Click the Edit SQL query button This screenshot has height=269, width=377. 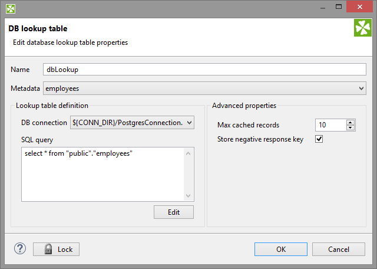tap(173, 212)
